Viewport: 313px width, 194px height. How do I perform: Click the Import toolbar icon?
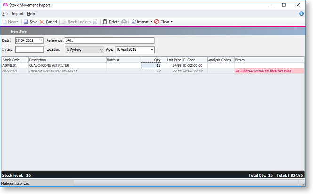coord(133,22)
